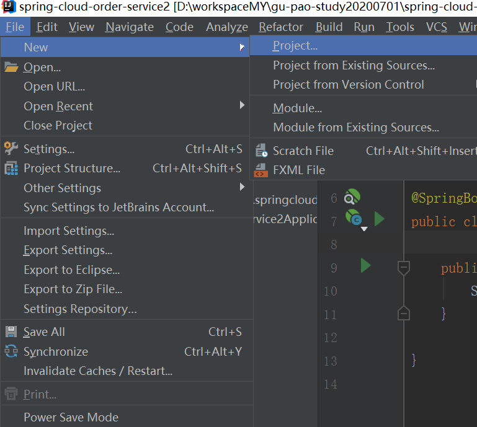Open the Tools menu
This screenshot has height=427, width=477.
click(400, 27)
